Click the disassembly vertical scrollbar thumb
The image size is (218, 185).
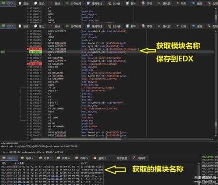point(216,124)
